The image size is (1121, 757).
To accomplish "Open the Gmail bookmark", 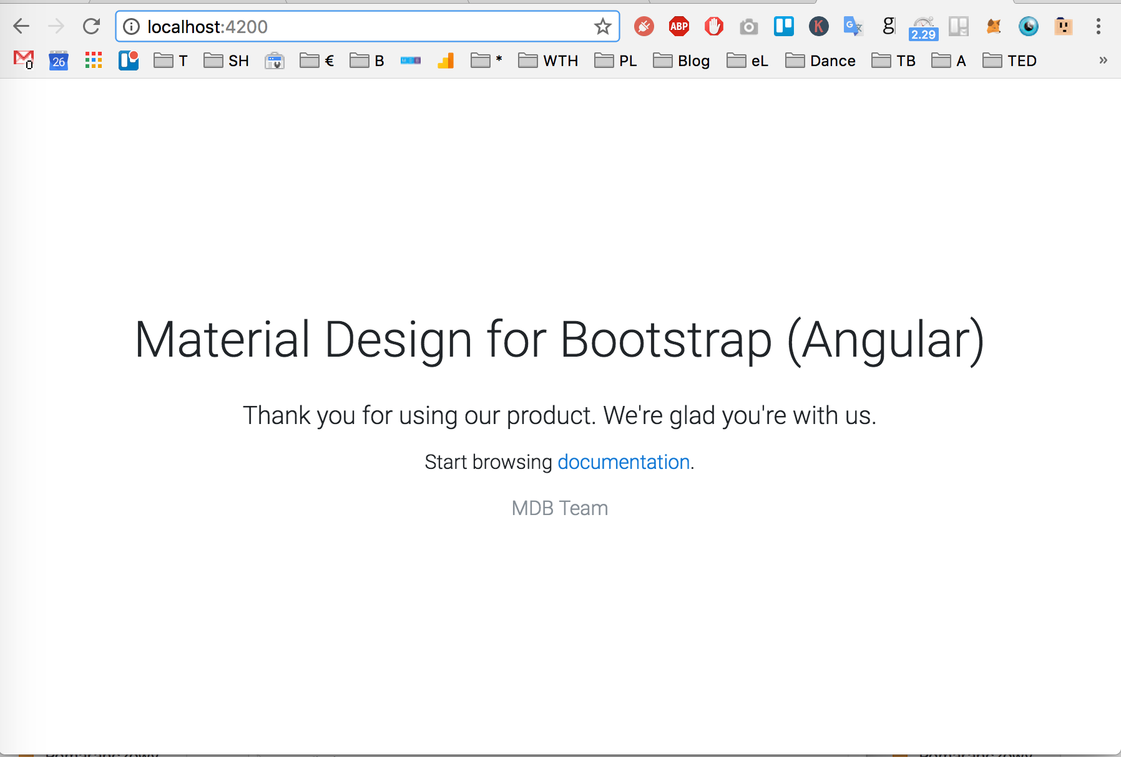I will click(24, 60).
